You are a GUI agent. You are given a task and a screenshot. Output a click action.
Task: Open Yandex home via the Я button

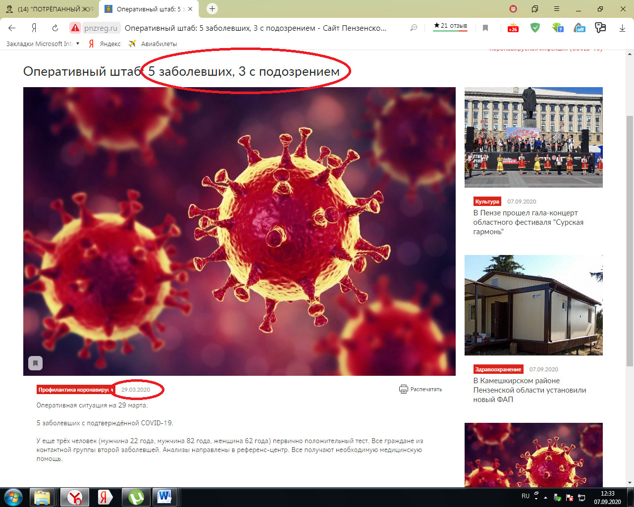pyautogui.click(x=34, y=28)
